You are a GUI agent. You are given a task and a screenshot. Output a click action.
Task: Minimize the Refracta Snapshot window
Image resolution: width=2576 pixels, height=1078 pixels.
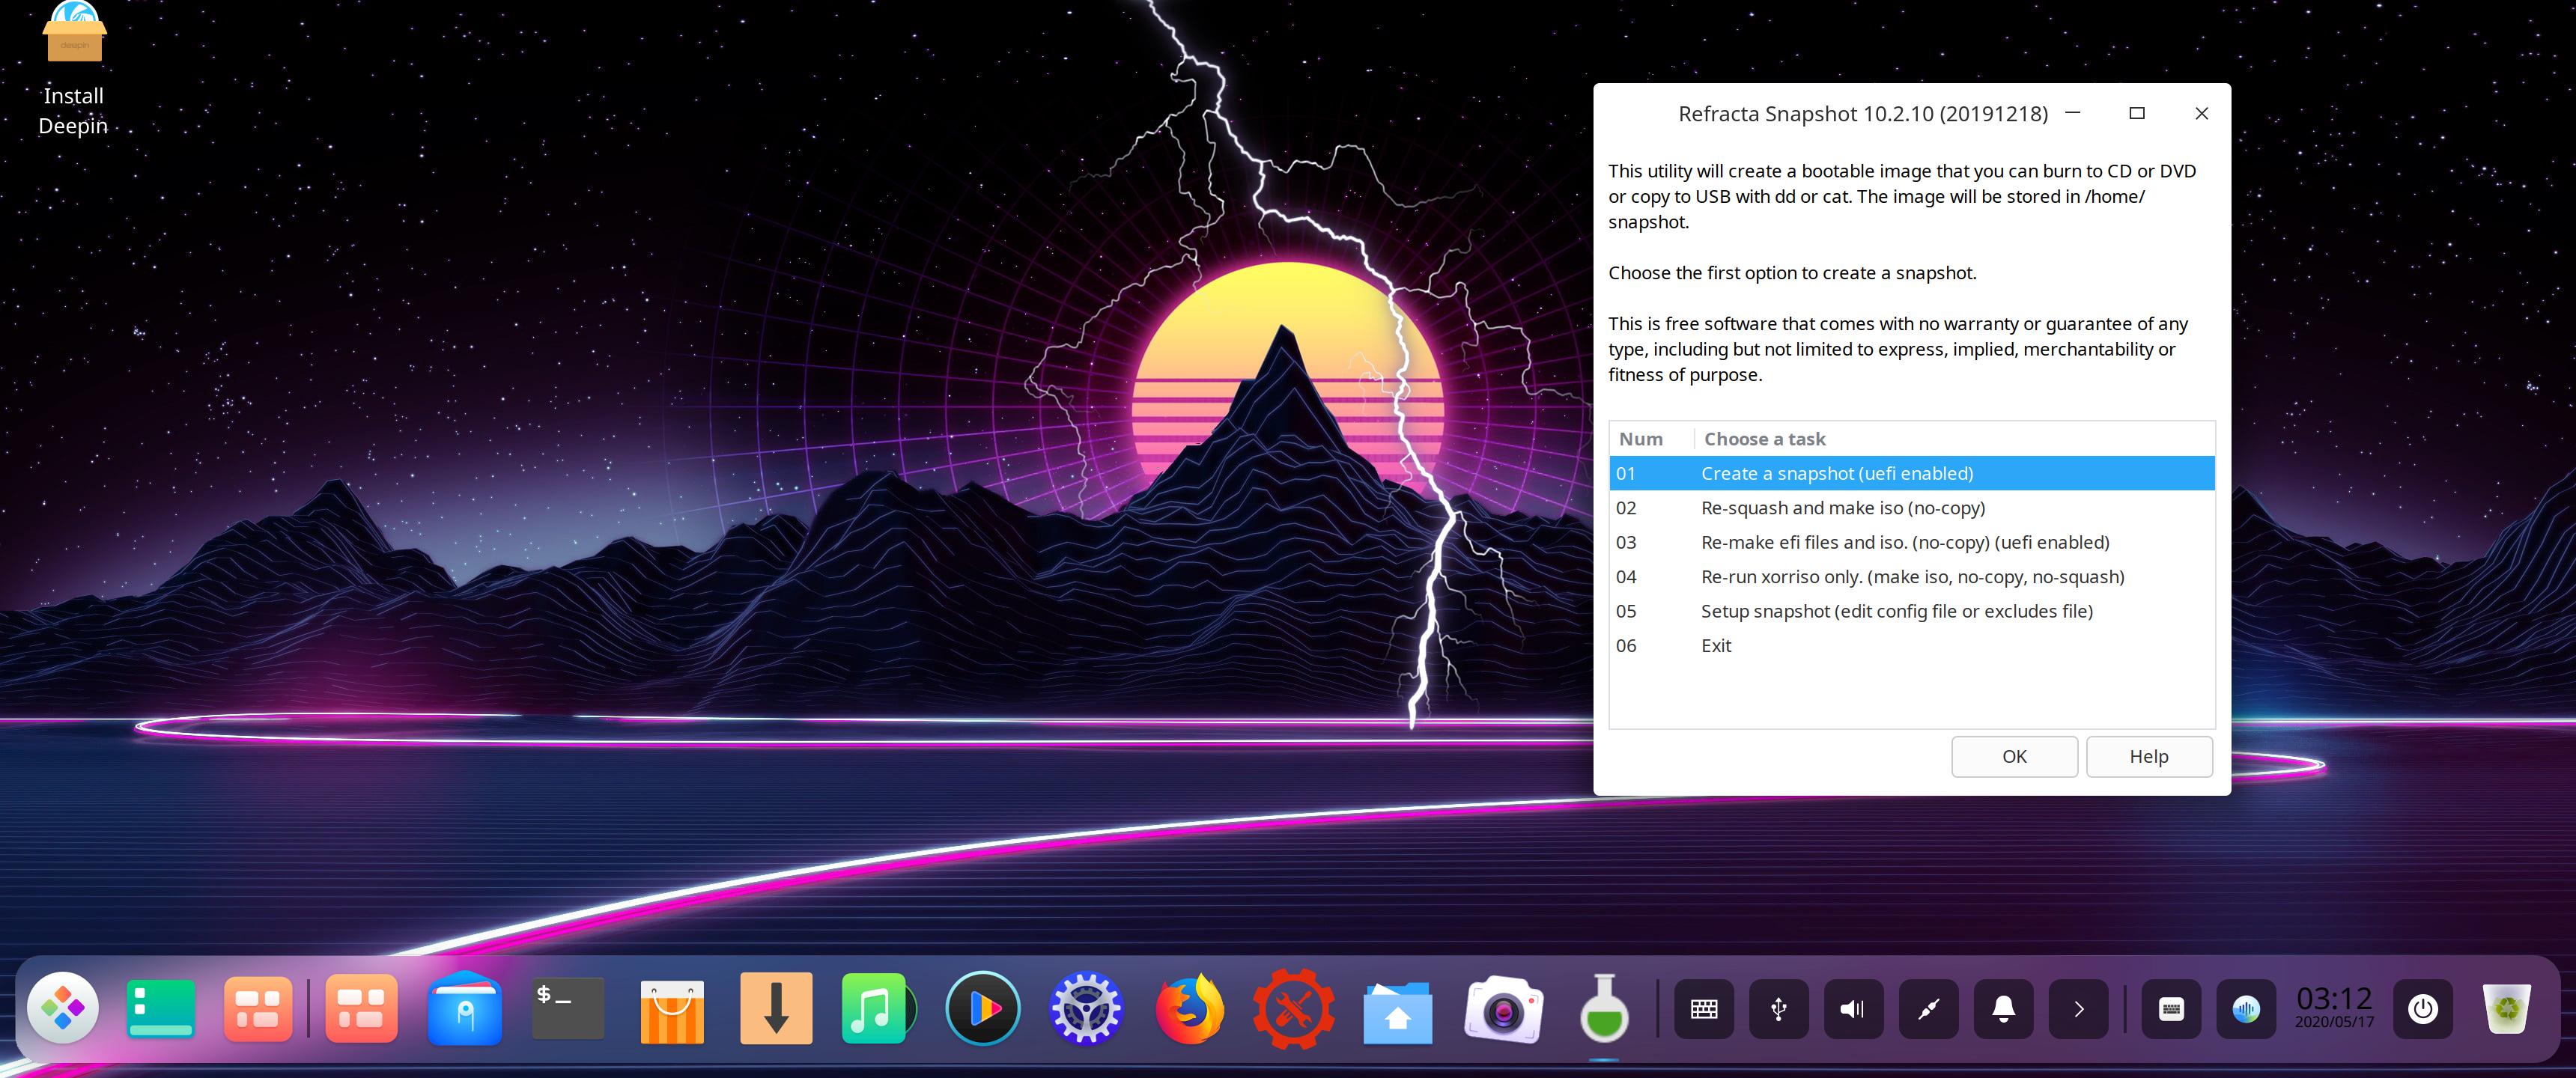click(2073, 113)
